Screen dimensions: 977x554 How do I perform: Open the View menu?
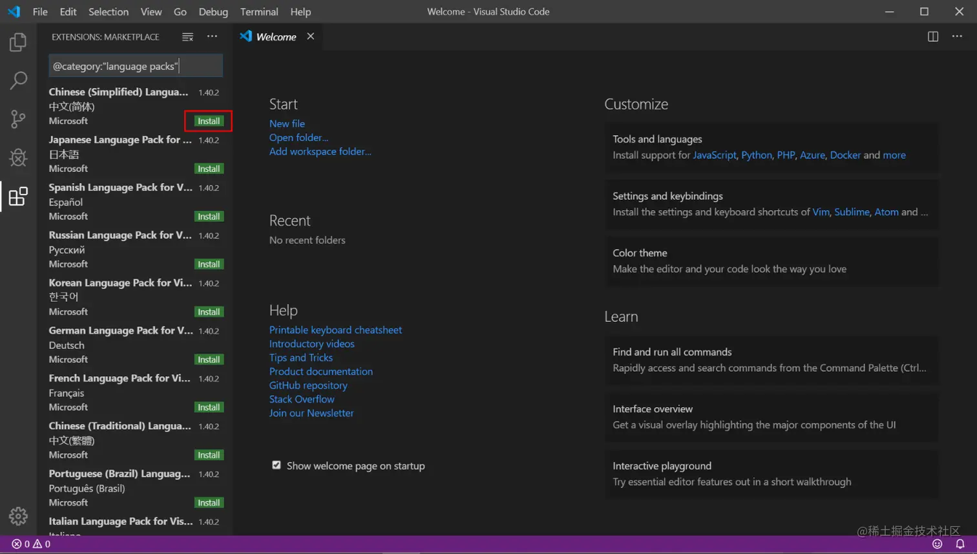[151, 12]
